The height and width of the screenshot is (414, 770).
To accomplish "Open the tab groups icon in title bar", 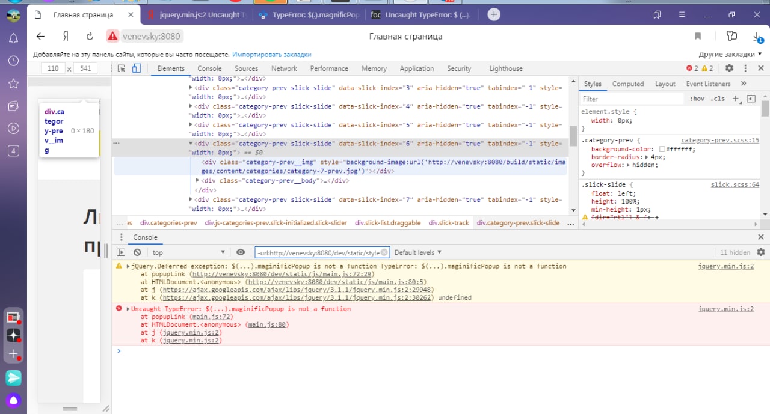I will tap(658, 14).
